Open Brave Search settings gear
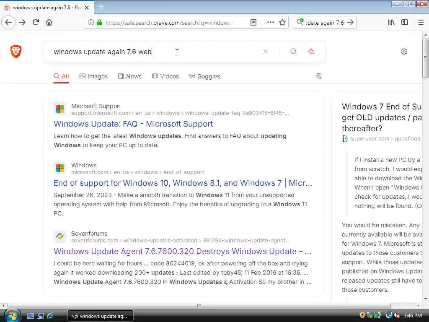This screenshot has width=429, height=322. 404,52
